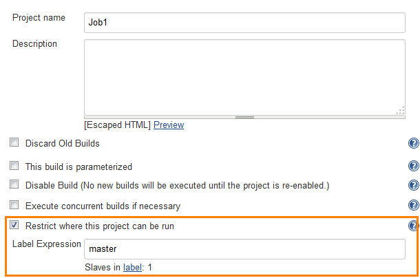
Task: Check This build is parameterized
Action: point(14,166)
